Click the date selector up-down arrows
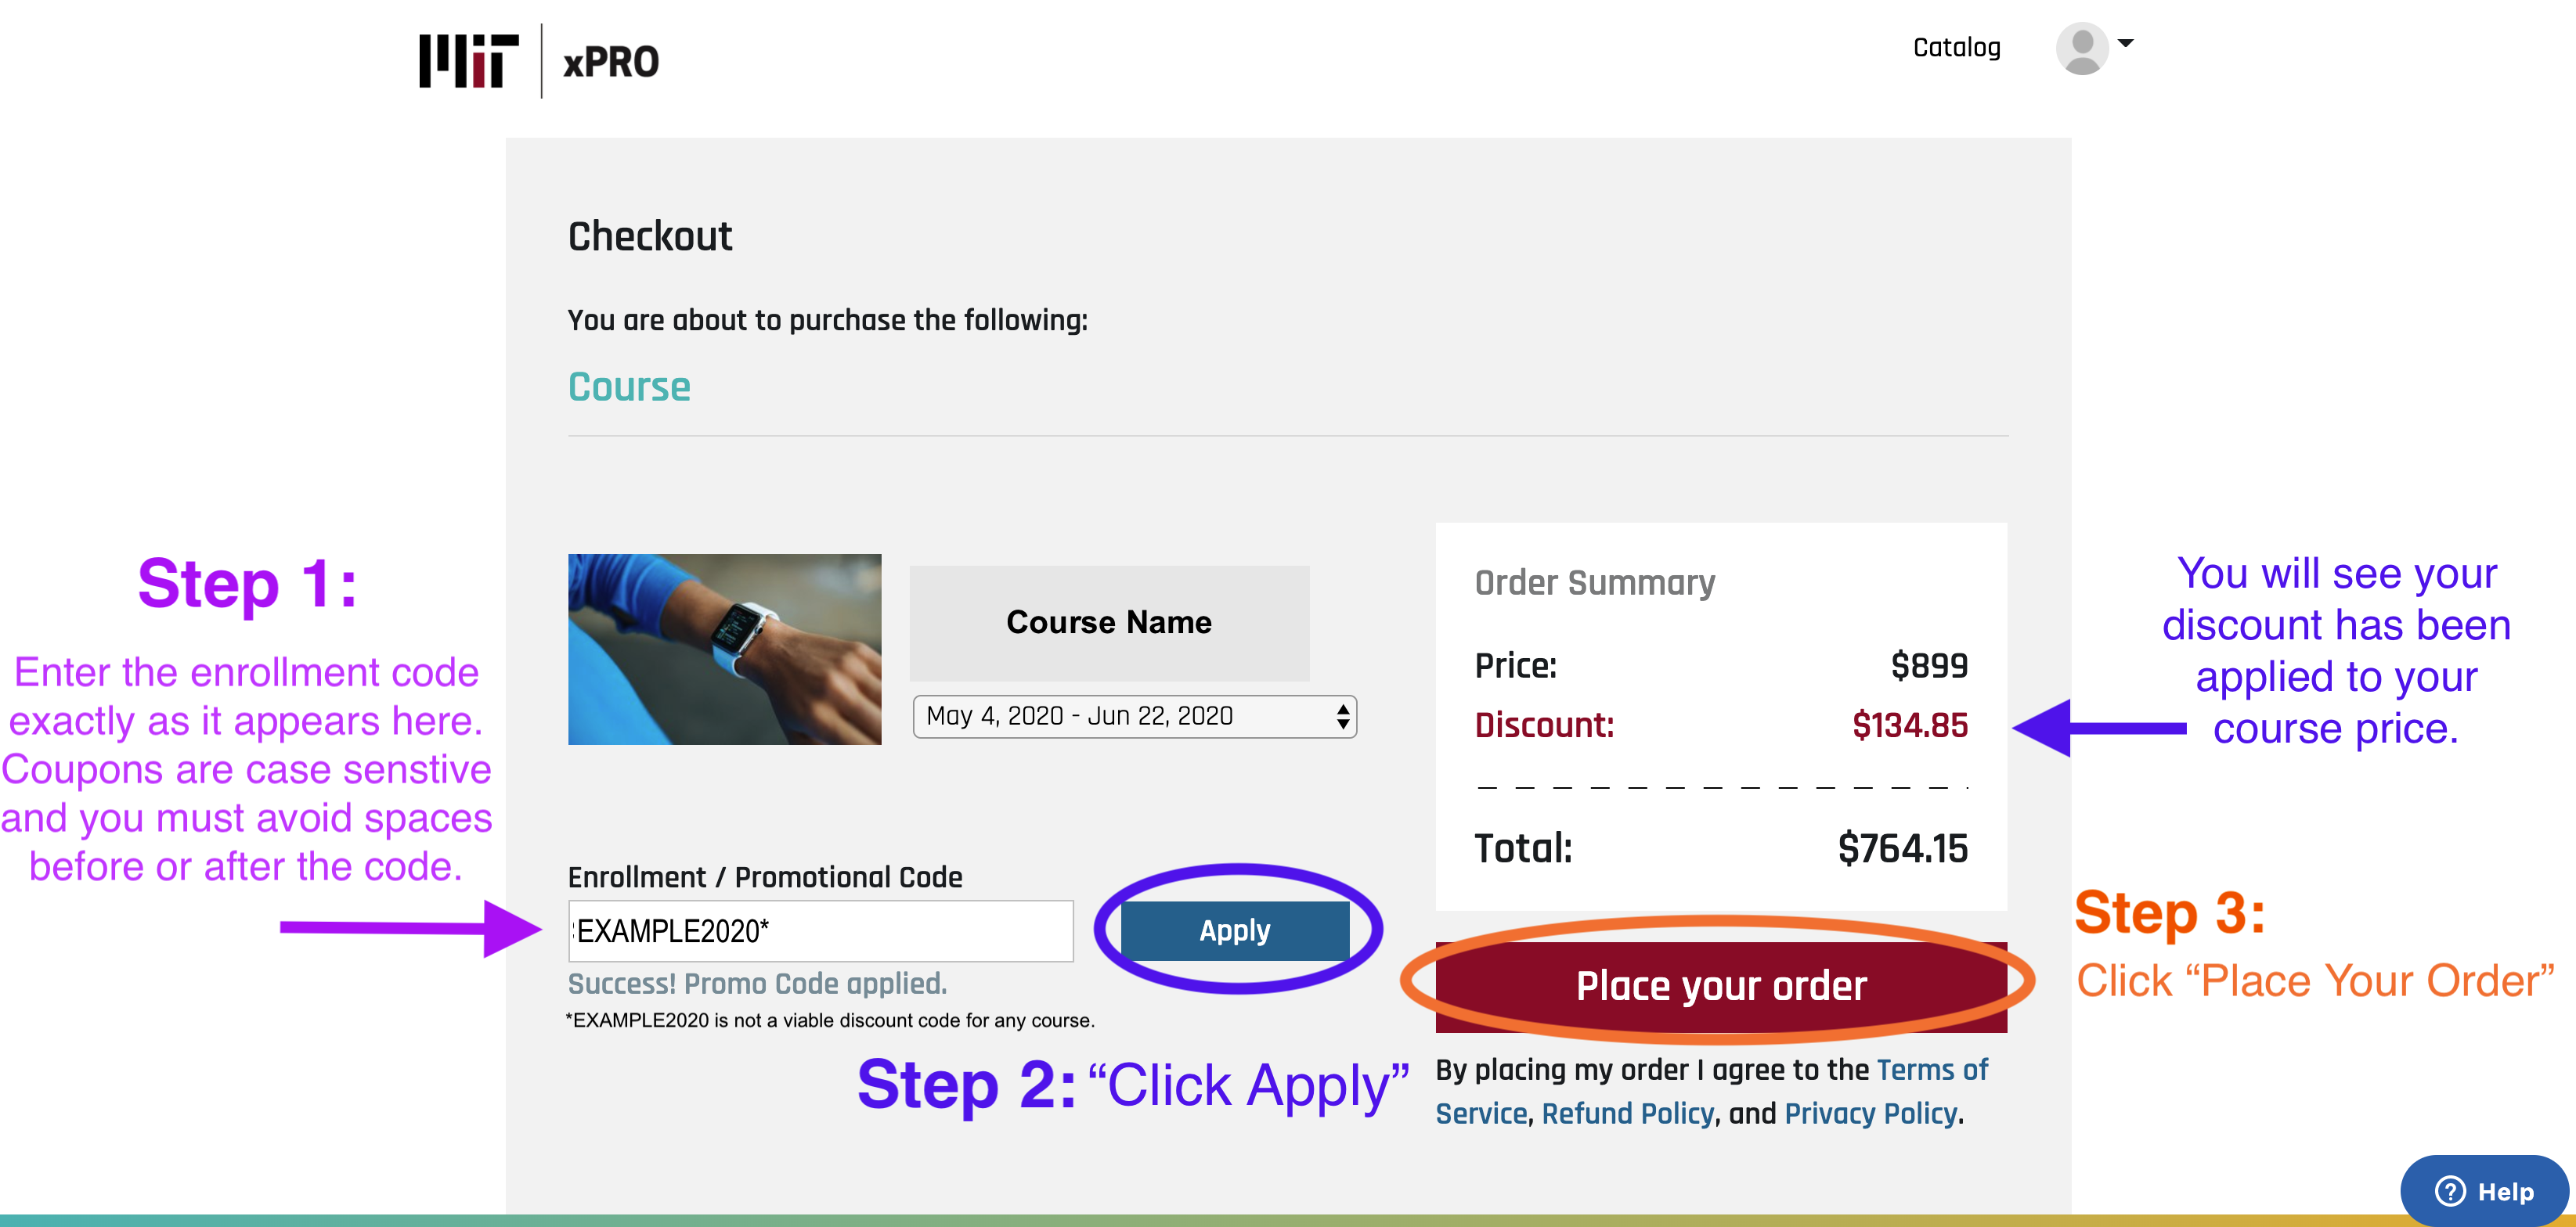2576x1227 pixels. pos(1342,717)
